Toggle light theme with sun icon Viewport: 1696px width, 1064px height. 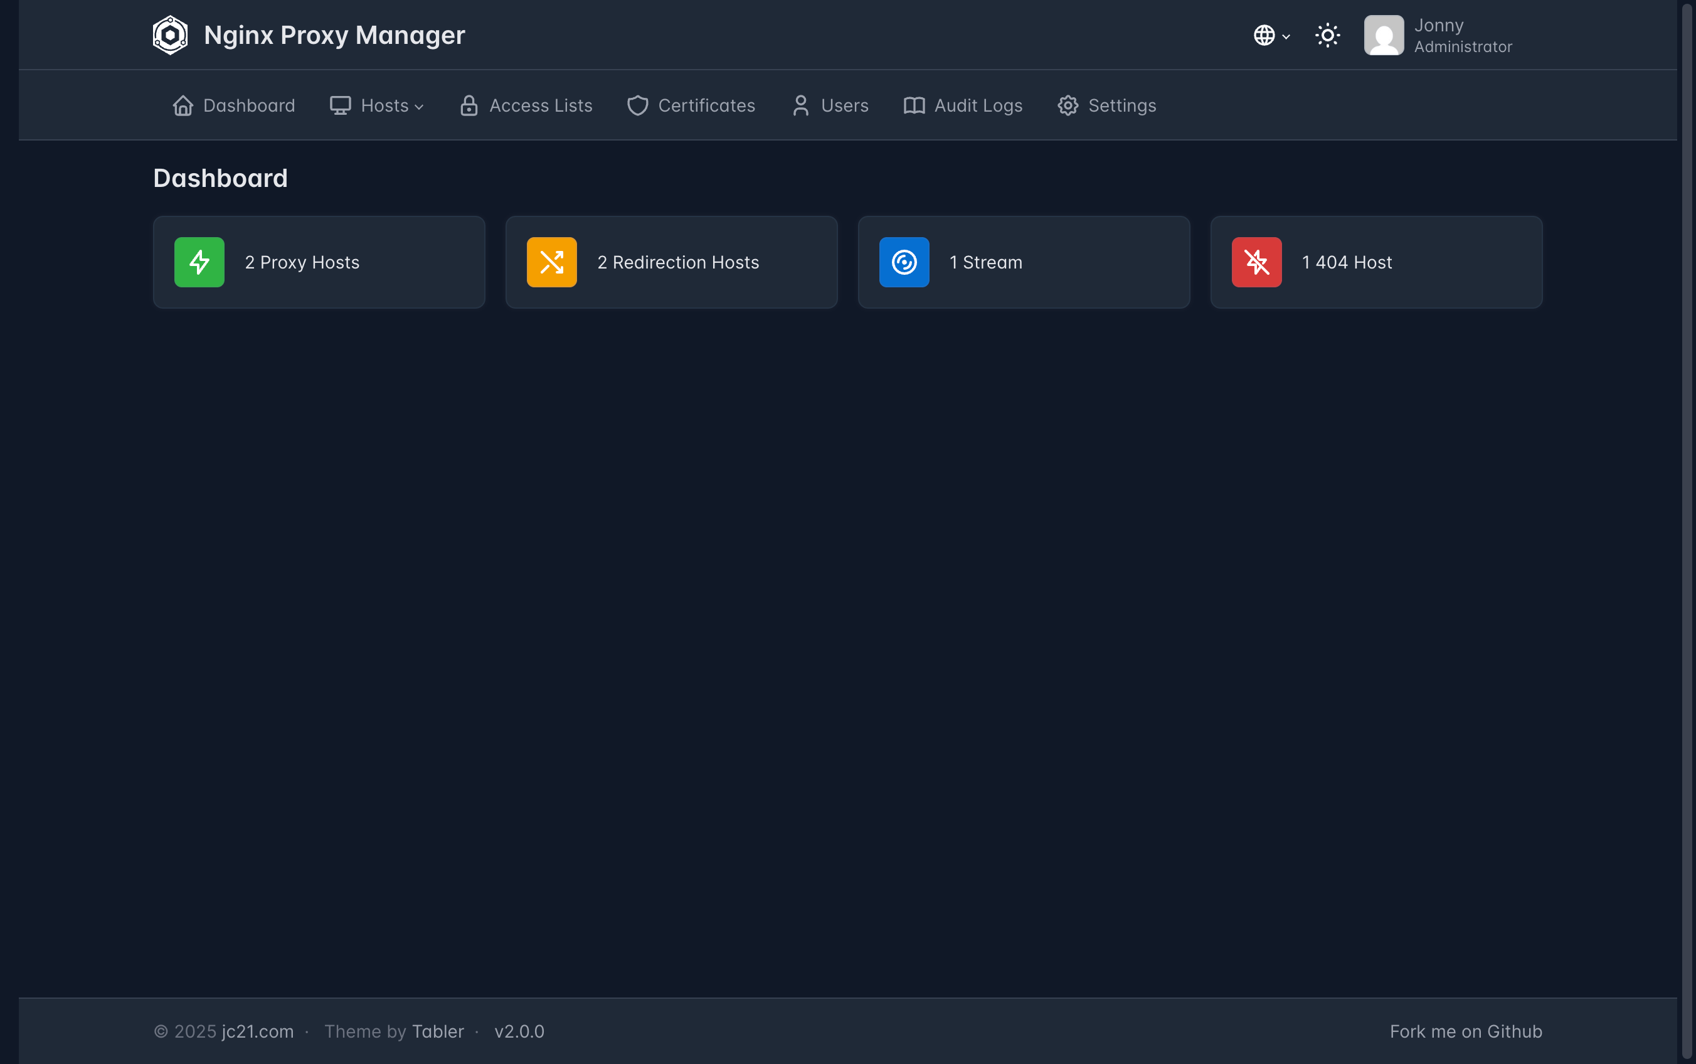pyautogui.click(x=1327, y=35)
